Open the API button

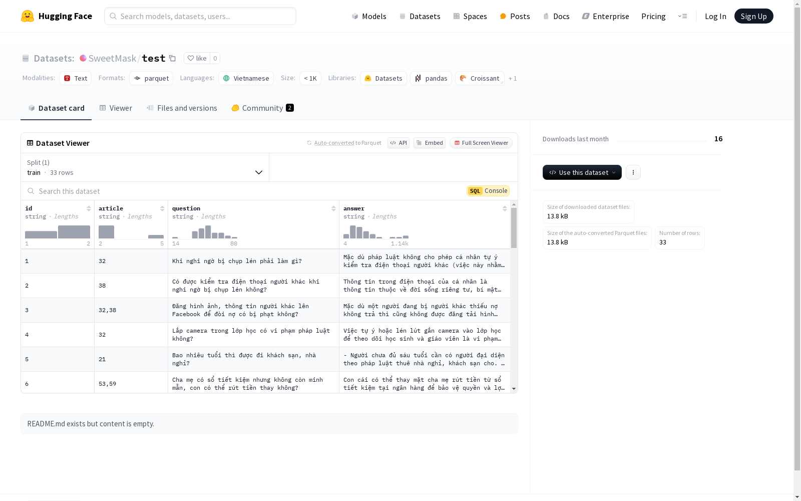tap(398, 143)
